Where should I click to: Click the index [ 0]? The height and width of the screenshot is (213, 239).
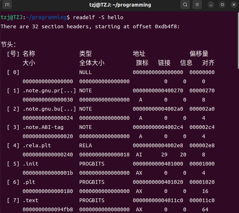(x=13, y=72)
